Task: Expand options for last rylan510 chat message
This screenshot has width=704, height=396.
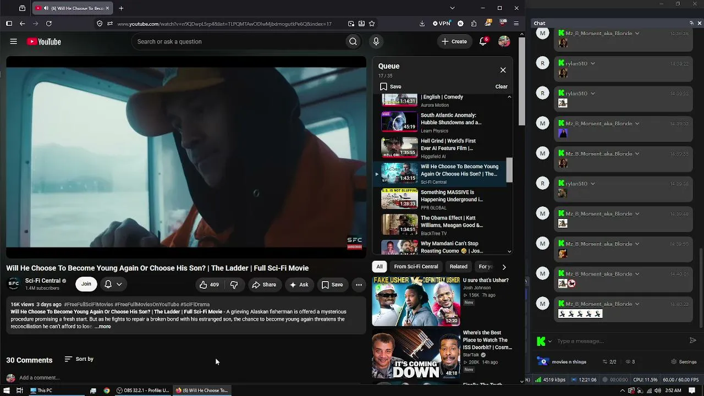Action: click(592, 184)
